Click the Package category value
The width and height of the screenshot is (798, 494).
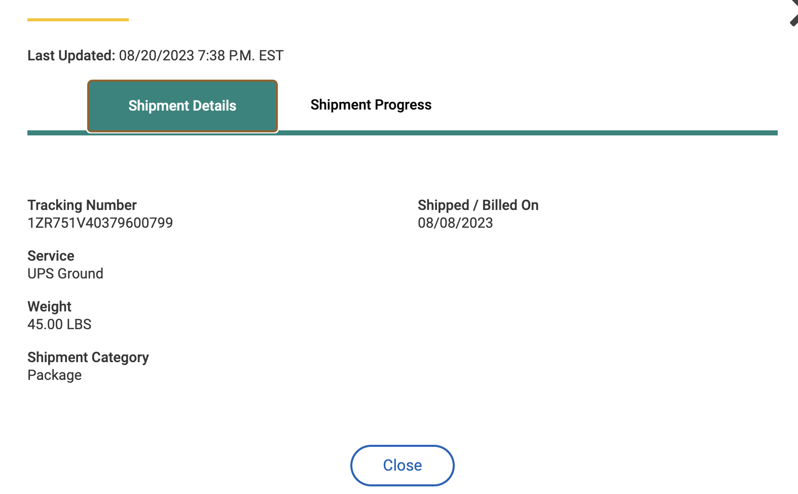[55, 375]
